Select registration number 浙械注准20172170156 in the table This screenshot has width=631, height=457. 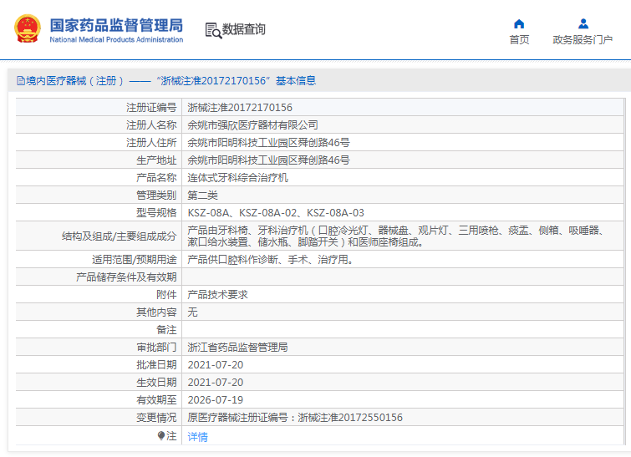[x=240, y=108]
